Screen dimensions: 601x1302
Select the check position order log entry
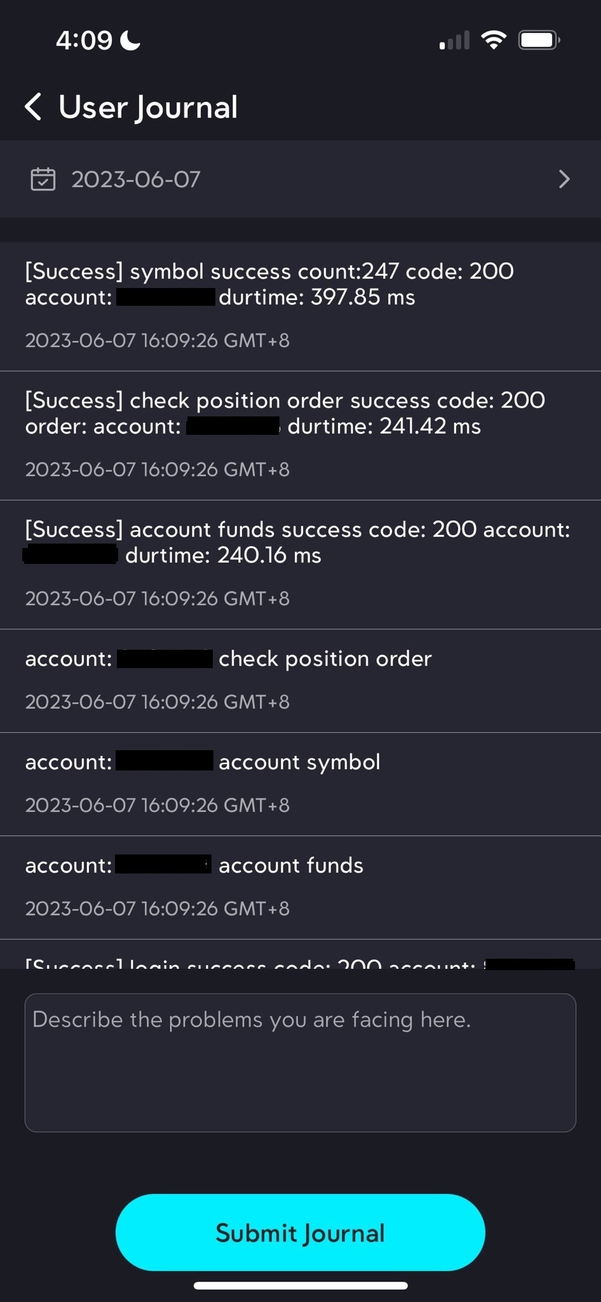[x=300, y=434]
